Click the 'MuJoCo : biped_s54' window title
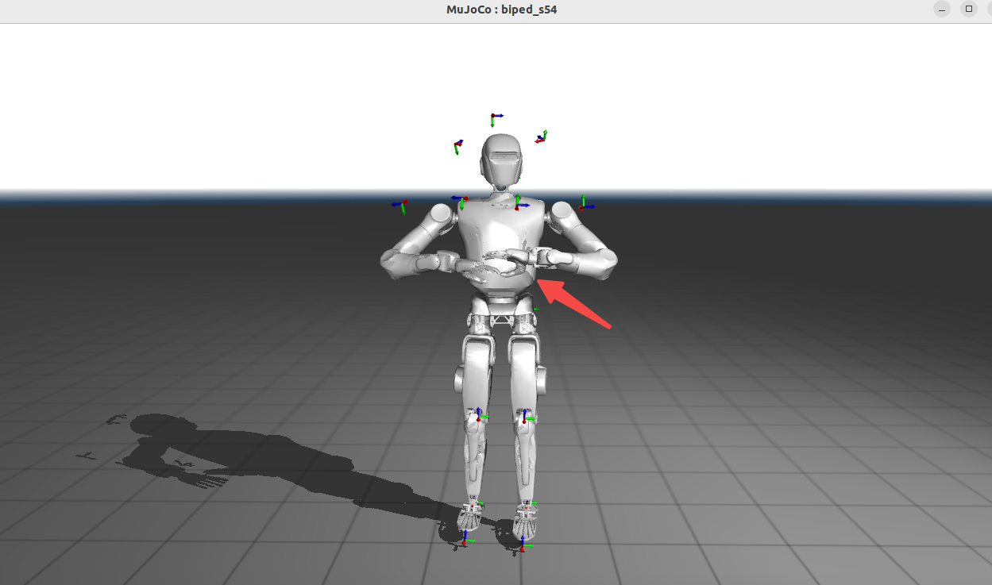This screenshot has height=585, width=992. click(496, 10)
